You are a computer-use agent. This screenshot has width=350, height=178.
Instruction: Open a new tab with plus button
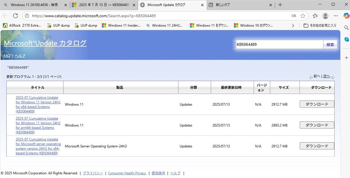pos(280,5)
